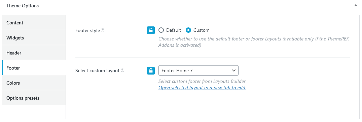Select the Default footer style radio button
Screen dimensions: 362x122
[161, 30]
